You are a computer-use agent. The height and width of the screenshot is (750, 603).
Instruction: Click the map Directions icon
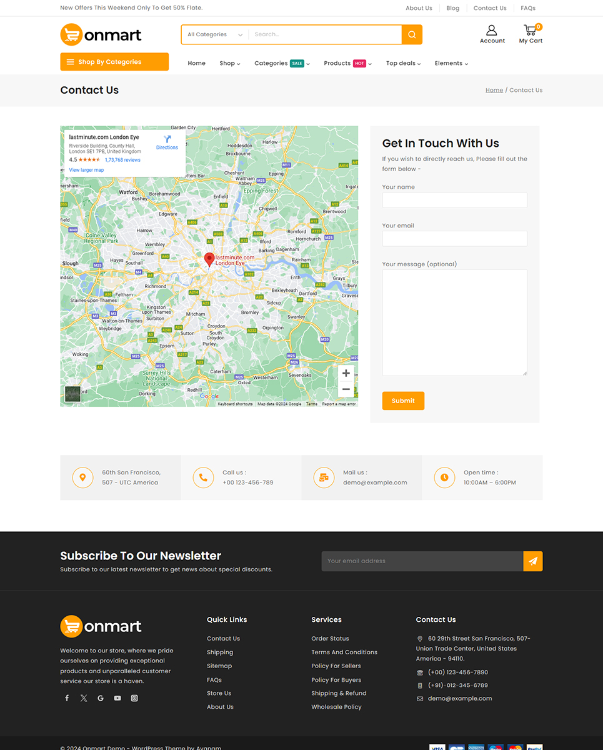tap(167, 140)
